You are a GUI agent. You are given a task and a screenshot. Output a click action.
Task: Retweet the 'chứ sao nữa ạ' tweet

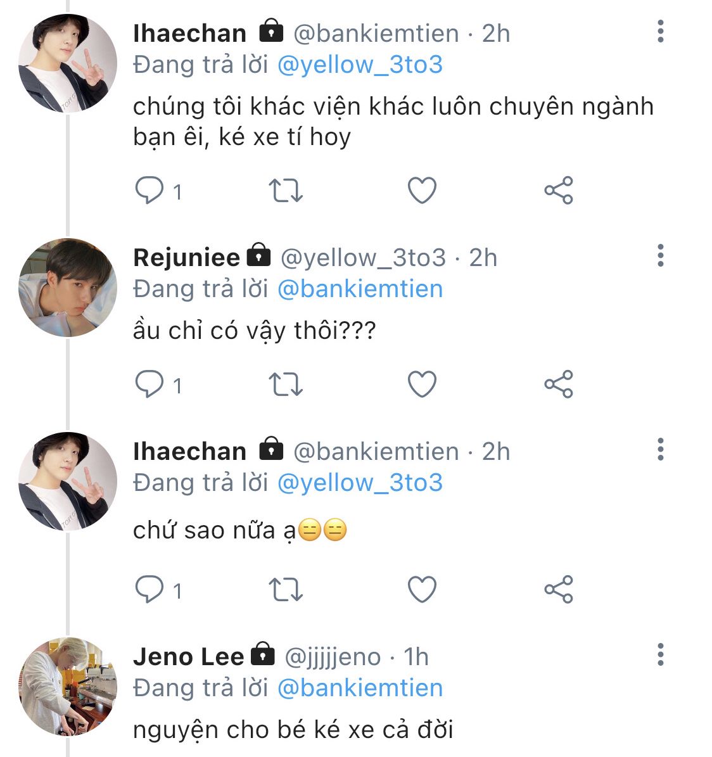pos(286,590)
